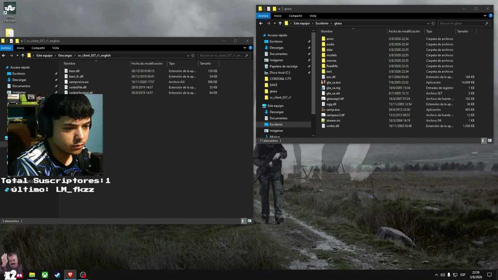The image size is (498, 280).
Task: Click the Properties quick access icon in gtasa title bar
Action: [268, 9]
